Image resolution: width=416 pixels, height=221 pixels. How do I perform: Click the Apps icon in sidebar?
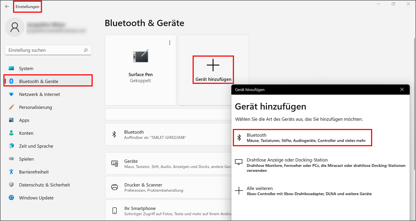pos(11,120)
